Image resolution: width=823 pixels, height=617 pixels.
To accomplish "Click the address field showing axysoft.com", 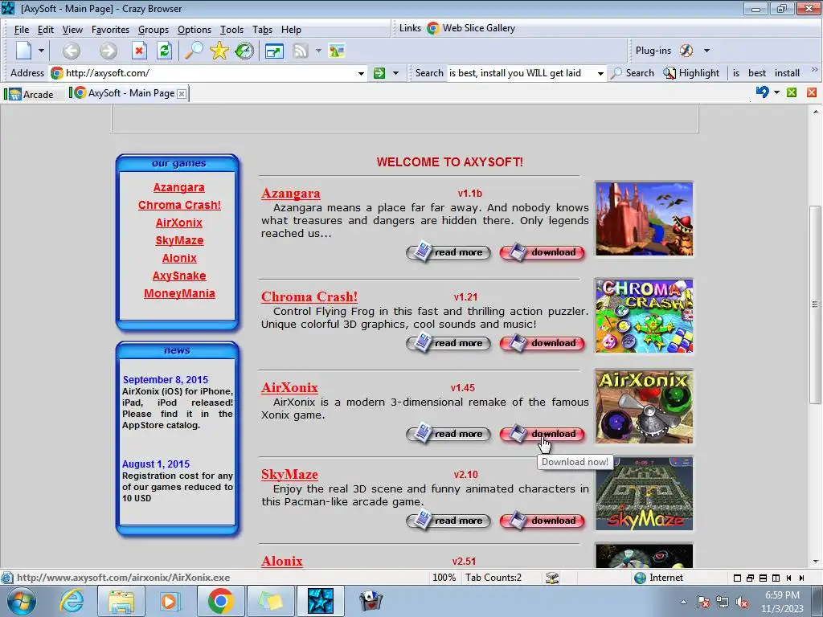I will [210, 73].
